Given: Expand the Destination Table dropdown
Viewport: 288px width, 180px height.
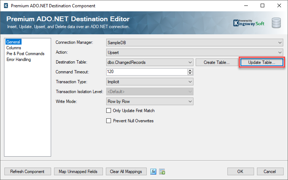Looking at the screenshot, I should point(150,62).
